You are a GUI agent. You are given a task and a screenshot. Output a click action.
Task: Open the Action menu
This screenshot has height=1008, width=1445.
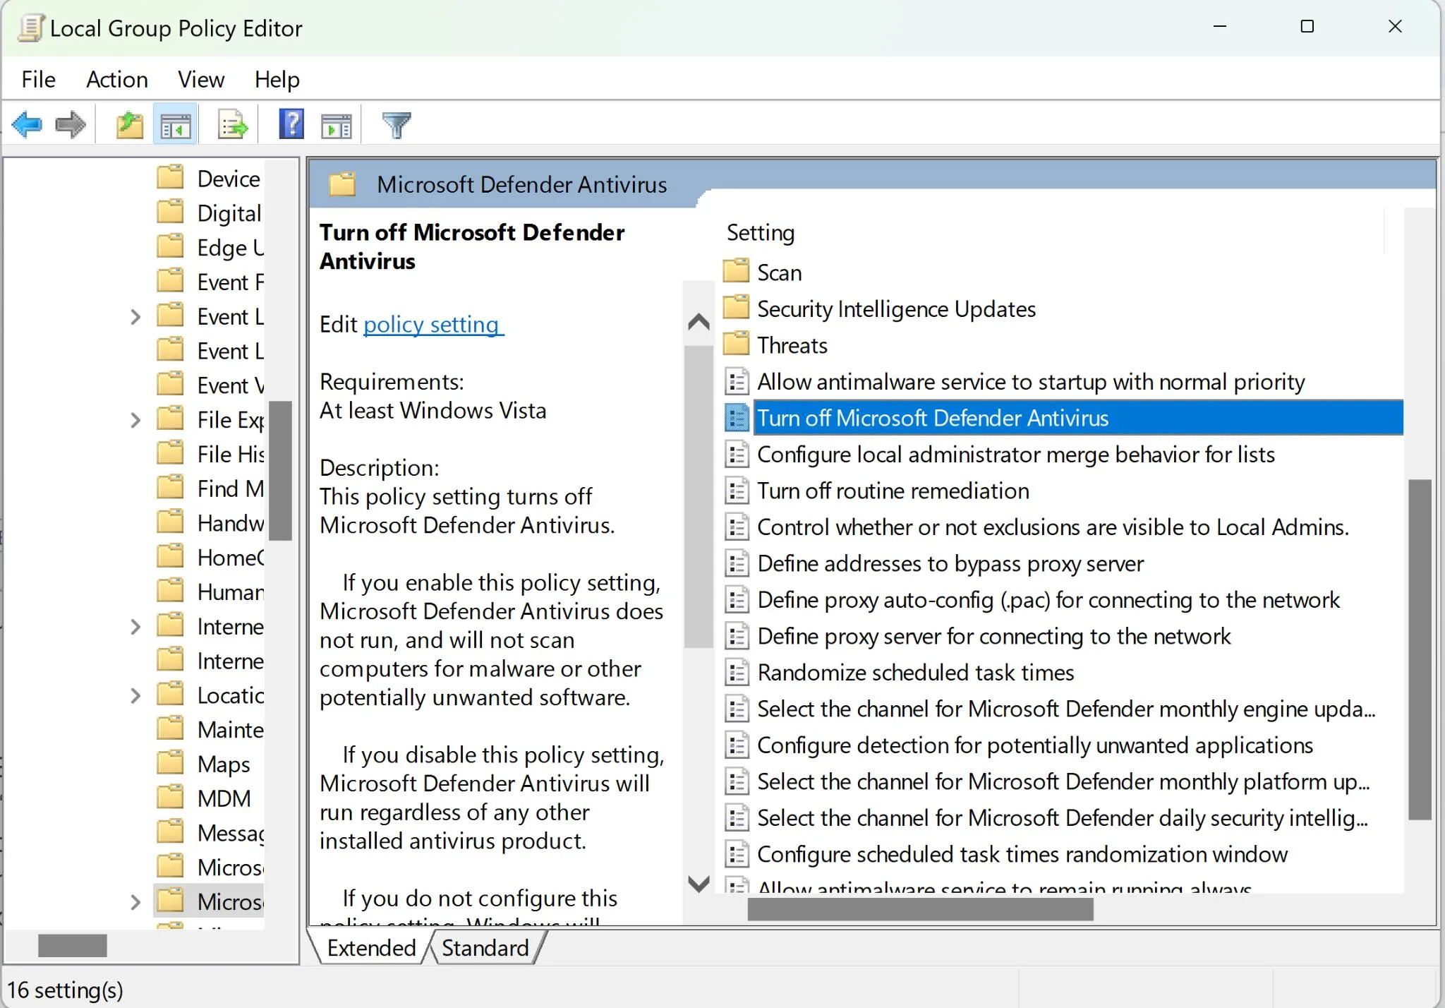point(116,79)
